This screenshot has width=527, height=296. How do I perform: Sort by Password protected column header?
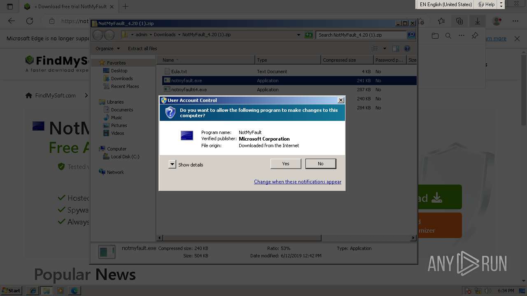click(390, 60)
